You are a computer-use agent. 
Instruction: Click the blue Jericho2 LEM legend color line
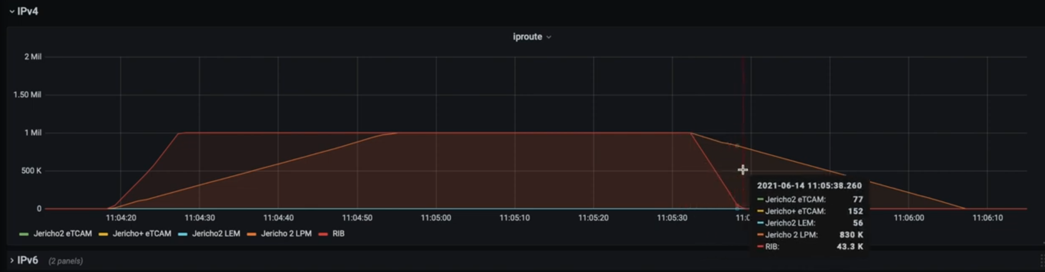click(182, 234)
